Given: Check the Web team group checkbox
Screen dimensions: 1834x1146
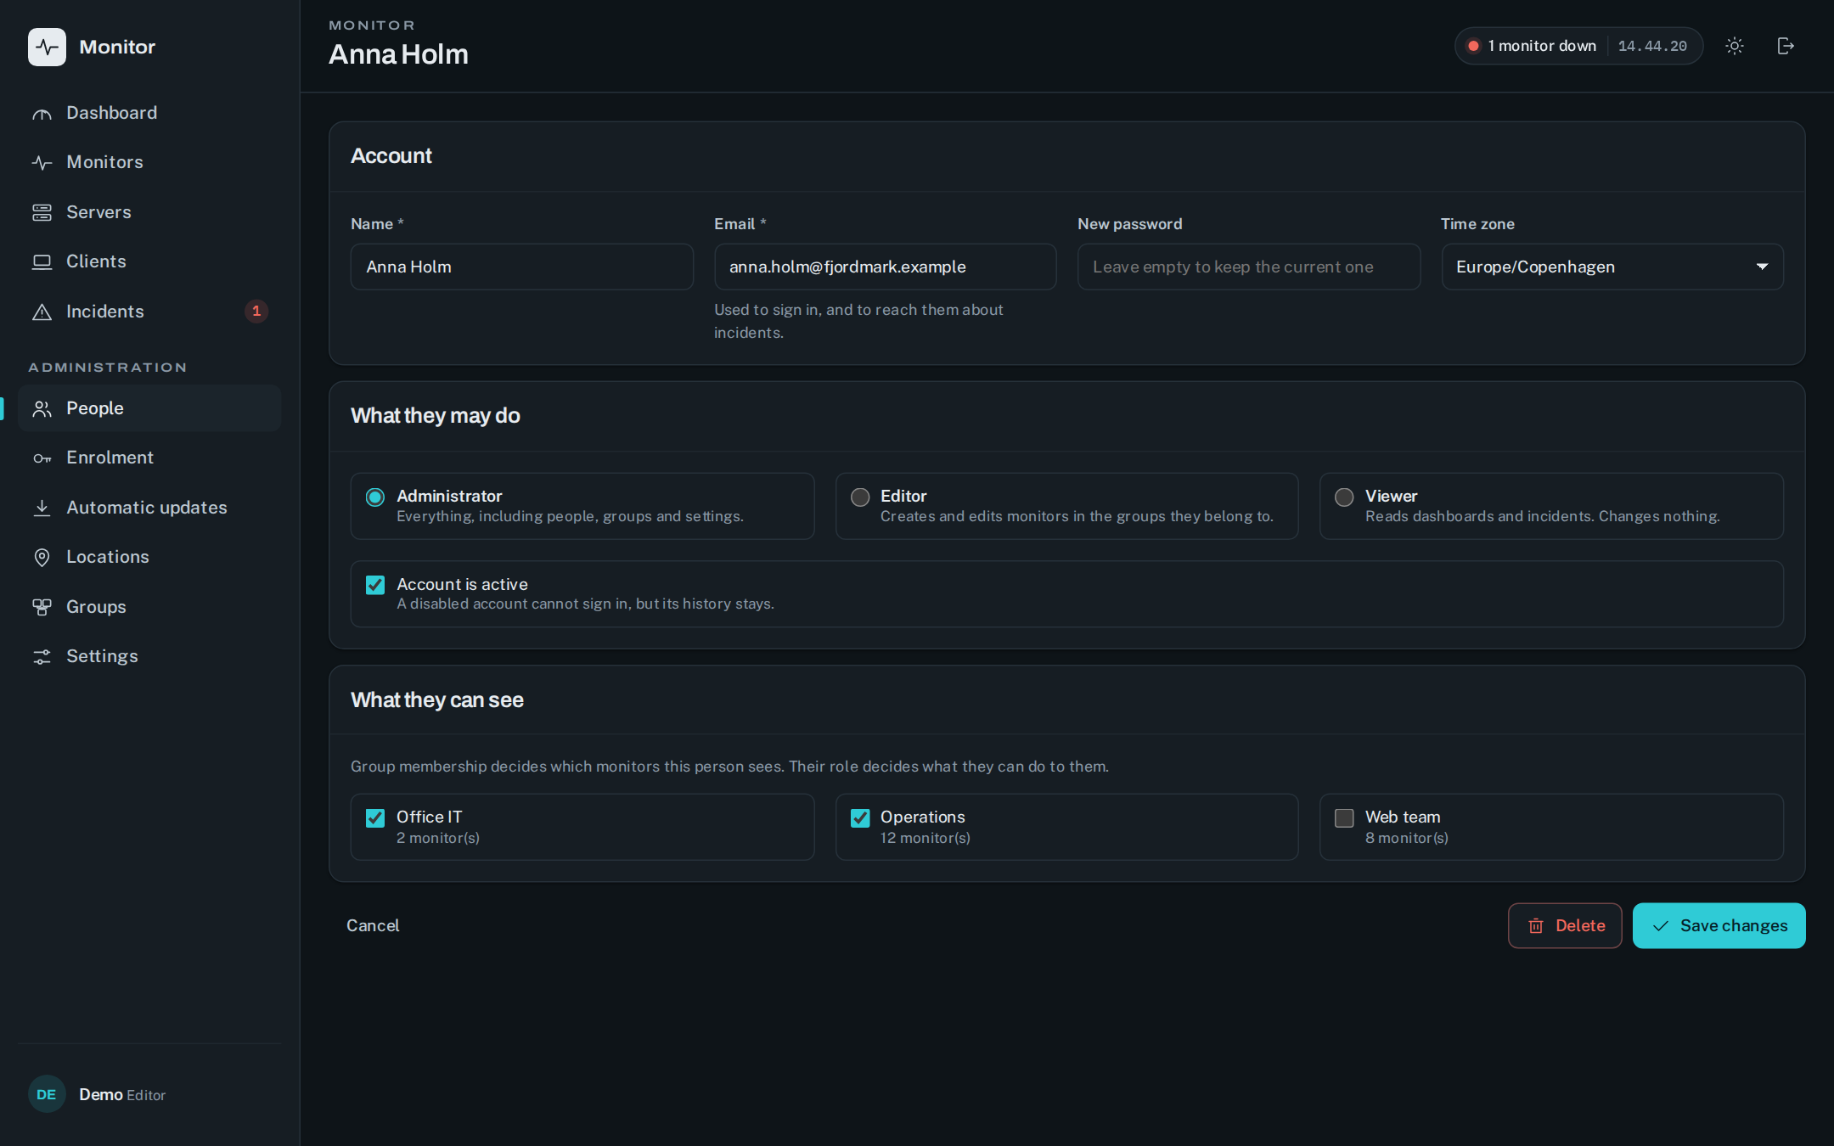Looking at the screenshot, I should [x=1344, y=818].
